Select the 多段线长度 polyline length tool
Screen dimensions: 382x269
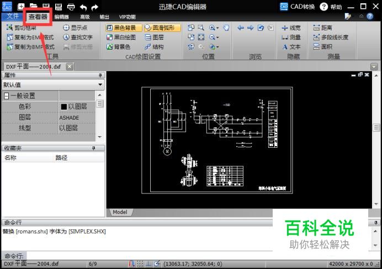(331, 37)
